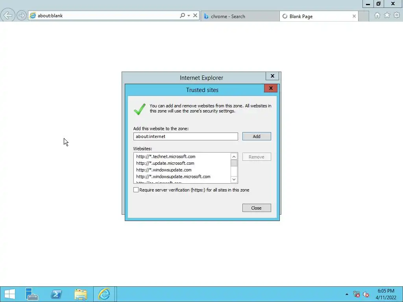Restore down the browser window
This screenshot has height=302, width=403.
378,4
